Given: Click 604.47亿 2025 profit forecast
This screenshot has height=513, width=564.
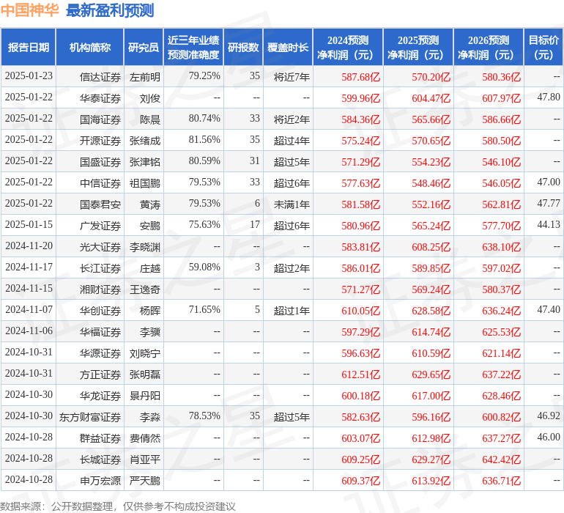Looking at the screenshot, I should [x=431, y=98].
